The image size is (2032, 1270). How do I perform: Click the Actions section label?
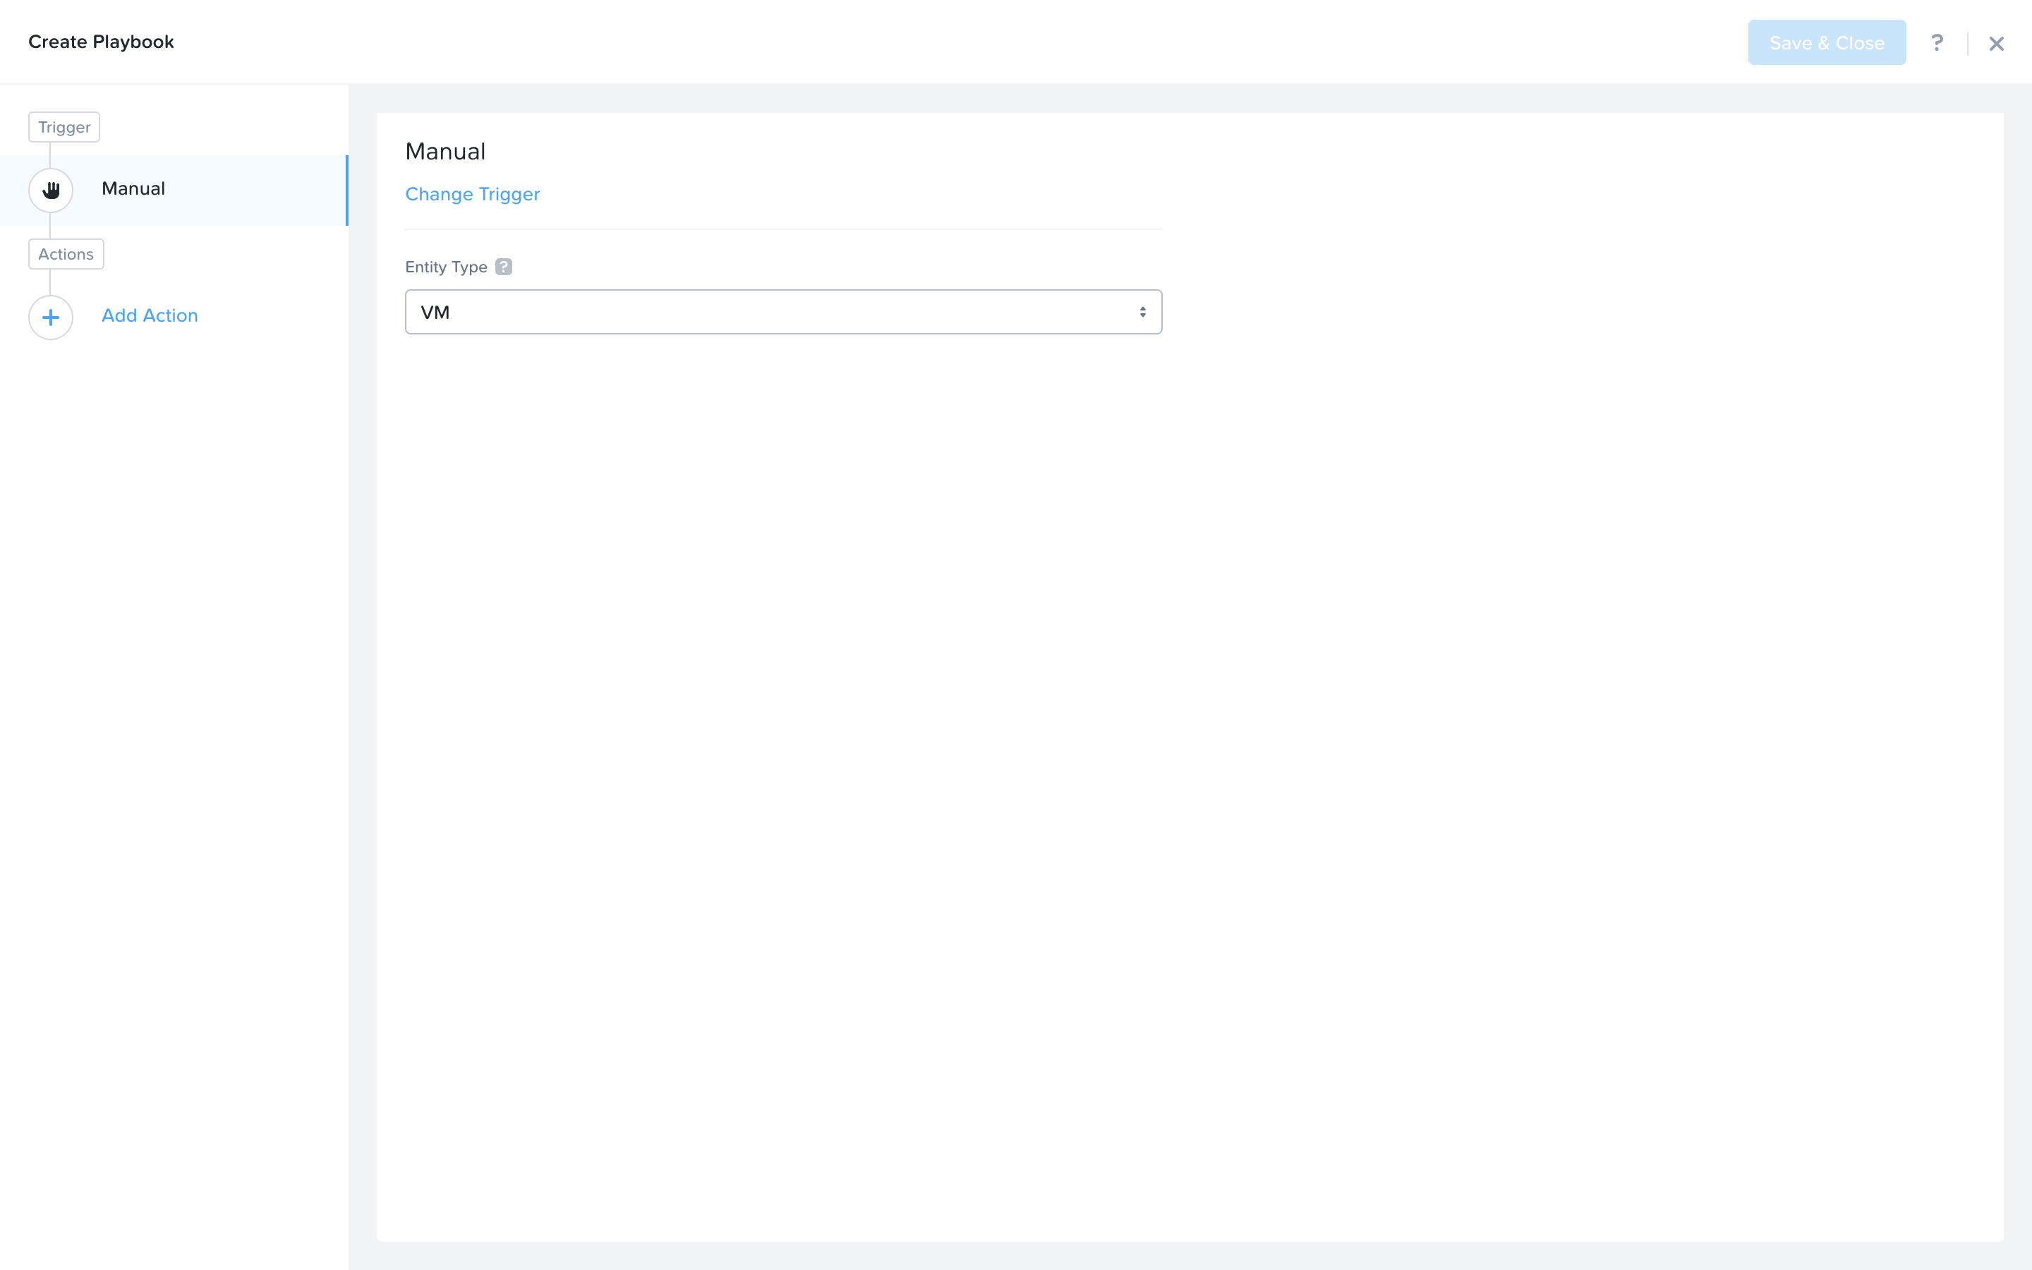66,255
